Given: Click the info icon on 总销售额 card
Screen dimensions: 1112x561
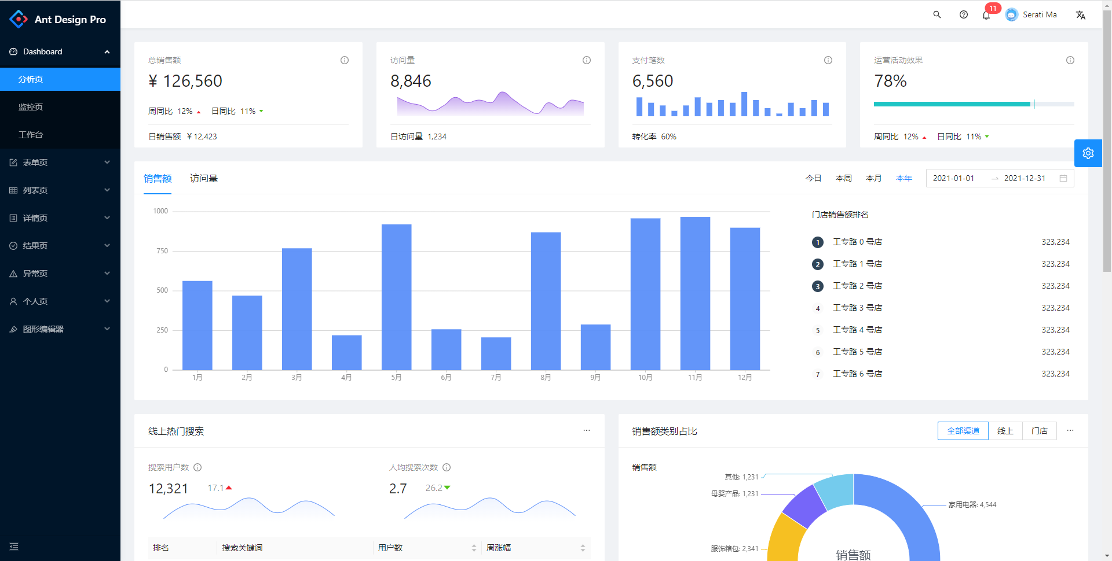Looking at the screenshot, I should [x=345, y=60].
